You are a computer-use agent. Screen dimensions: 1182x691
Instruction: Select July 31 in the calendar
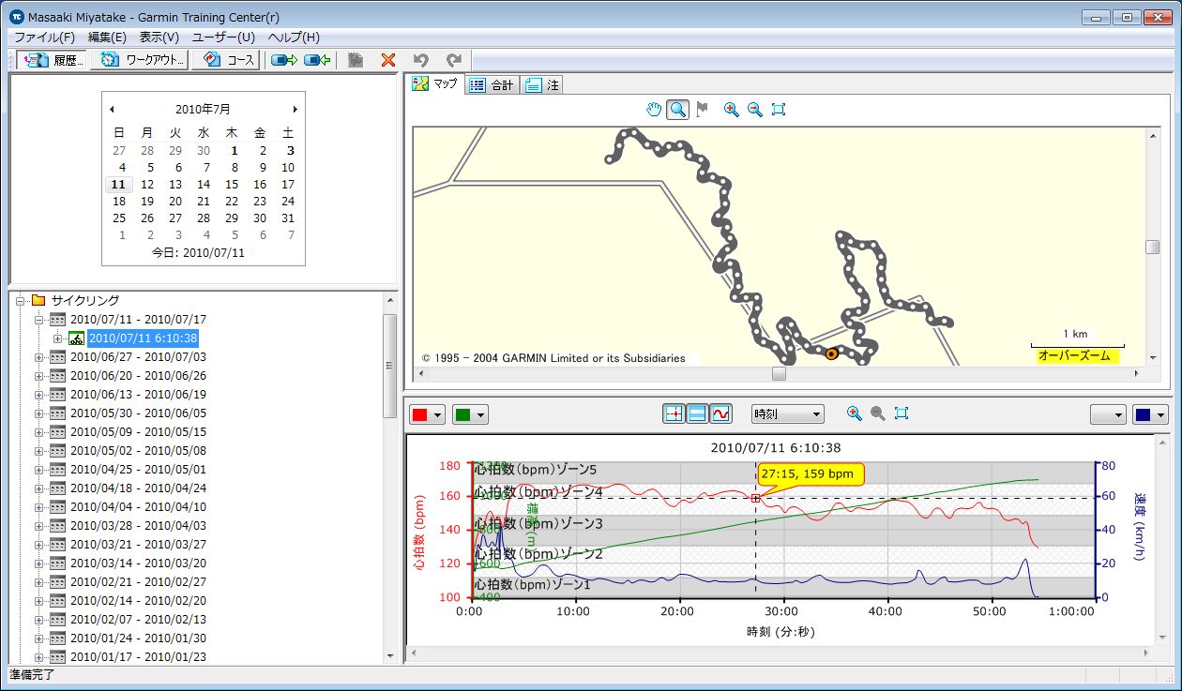point(288,218)
